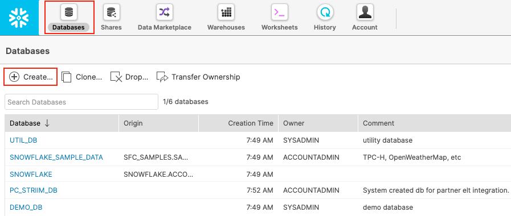The height and width of the screenshot is (216, 511).
Task: Select ACCOUNTADMIN owner in SNOWFLAKE_SAMPLE_DATA row
Action: coord(311,157)
